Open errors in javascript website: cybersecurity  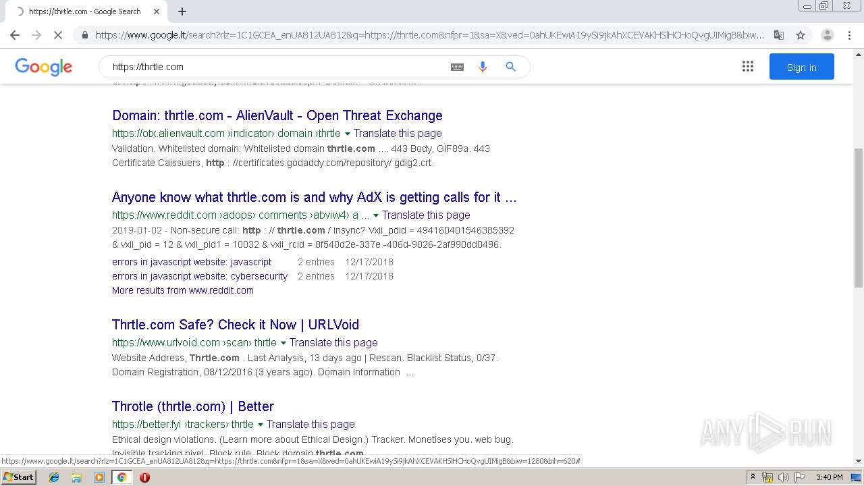(x=200, y=276)
